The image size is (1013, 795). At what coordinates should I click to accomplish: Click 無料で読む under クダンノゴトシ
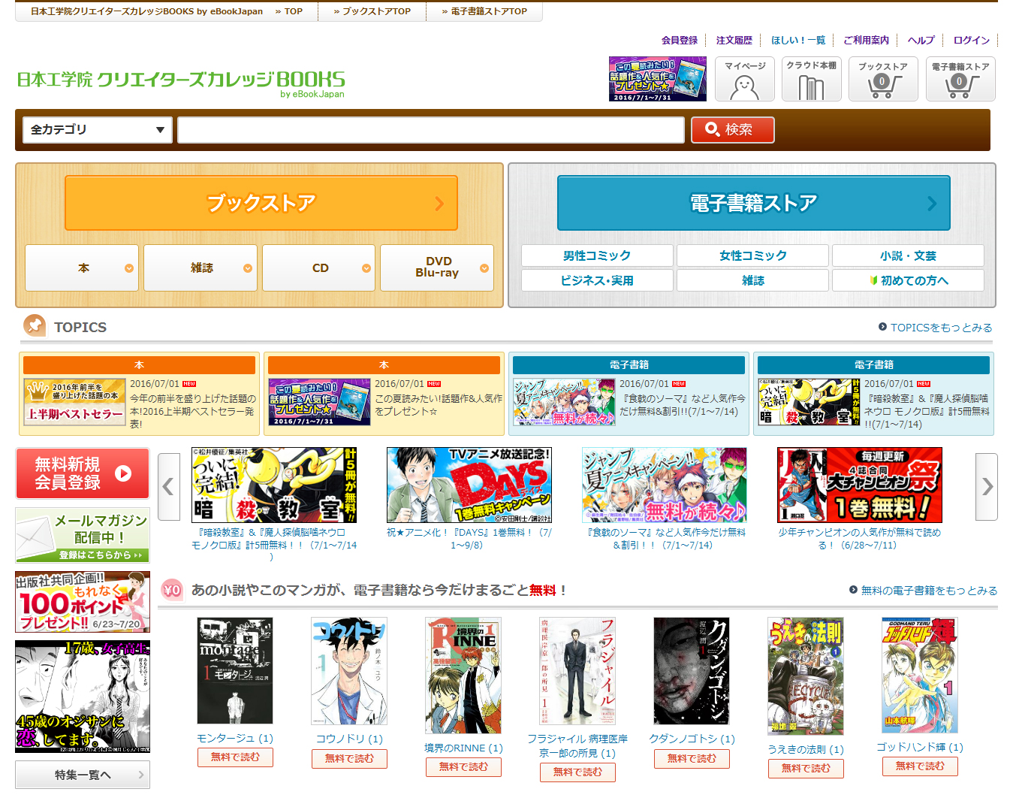click(x=692, y=759)
